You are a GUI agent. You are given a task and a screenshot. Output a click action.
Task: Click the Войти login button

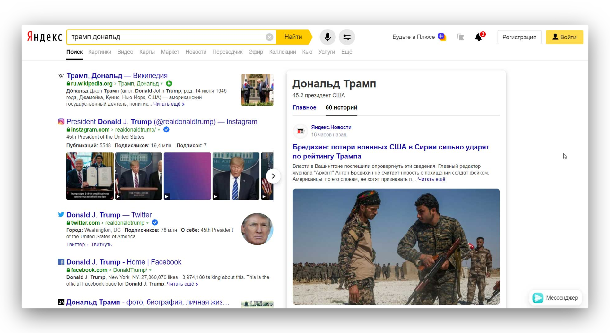click(564, 37)
